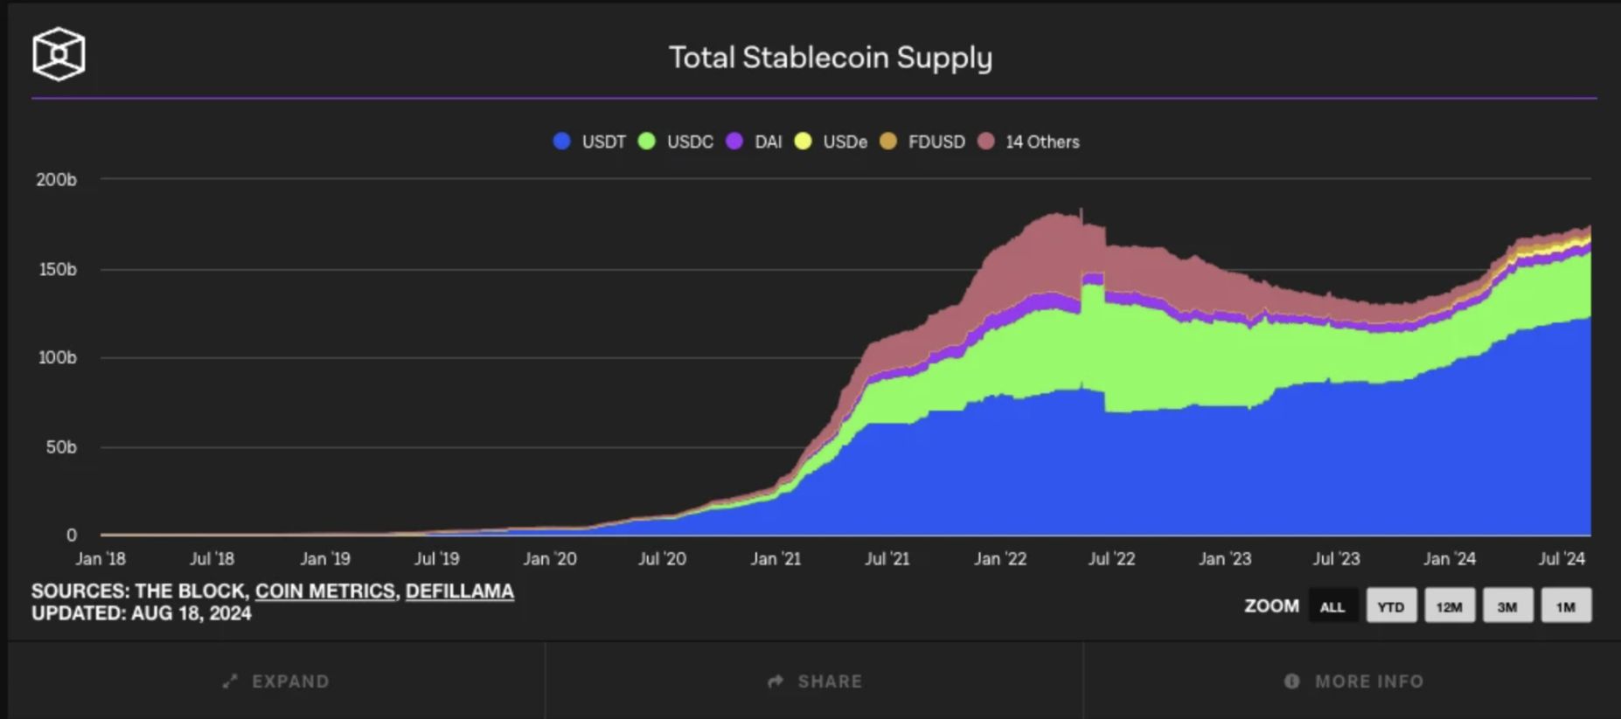Set zoom to 3M
Screen dimensions: 1621x719
[1507, 605]
